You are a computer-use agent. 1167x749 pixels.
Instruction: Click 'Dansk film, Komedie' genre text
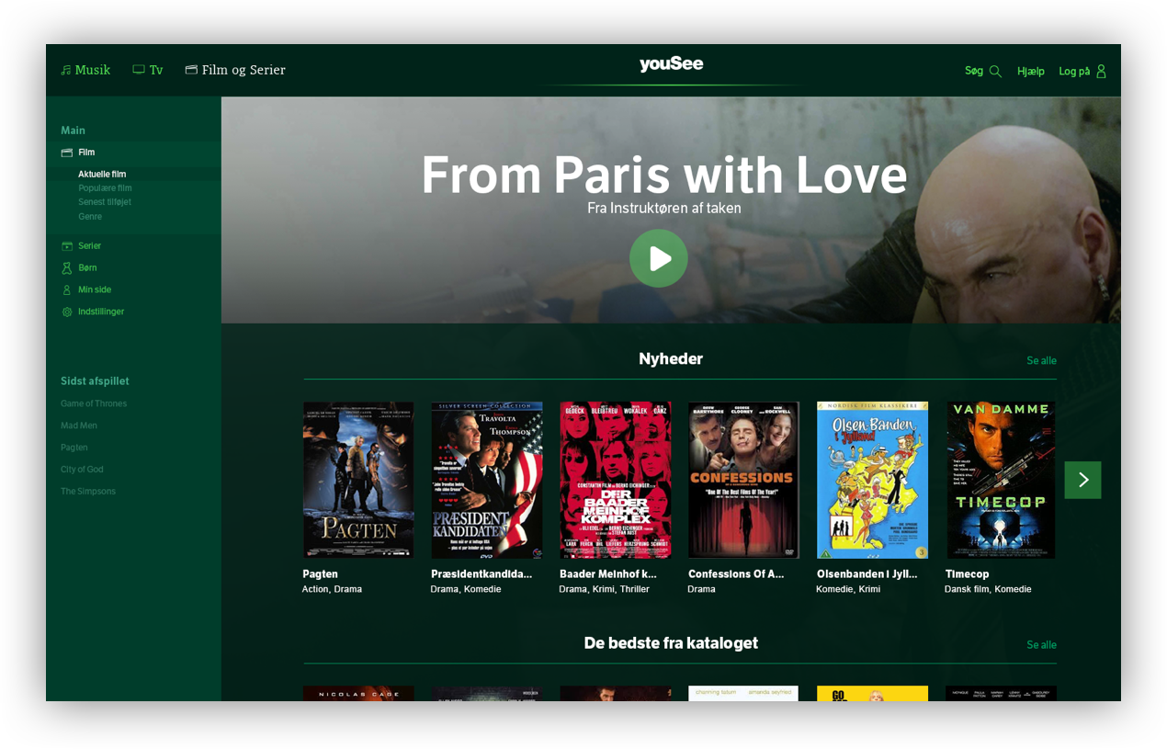988,589
